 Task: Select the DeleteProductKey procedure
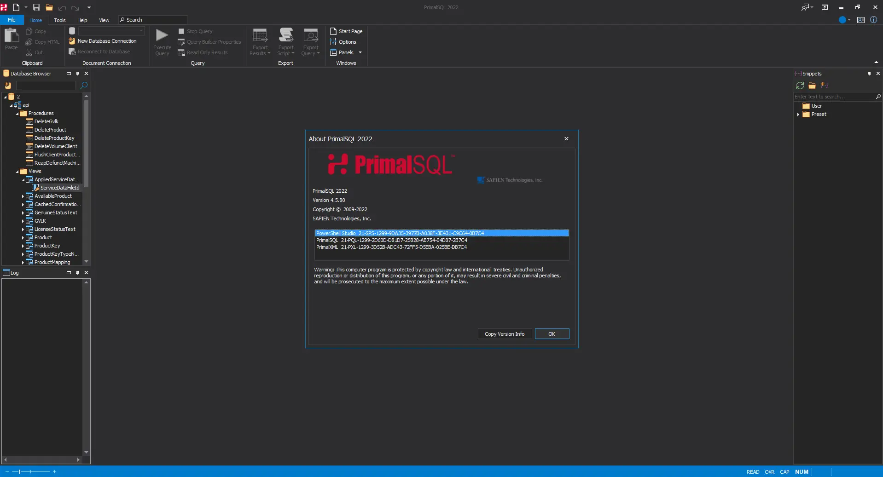pos(54,138)
